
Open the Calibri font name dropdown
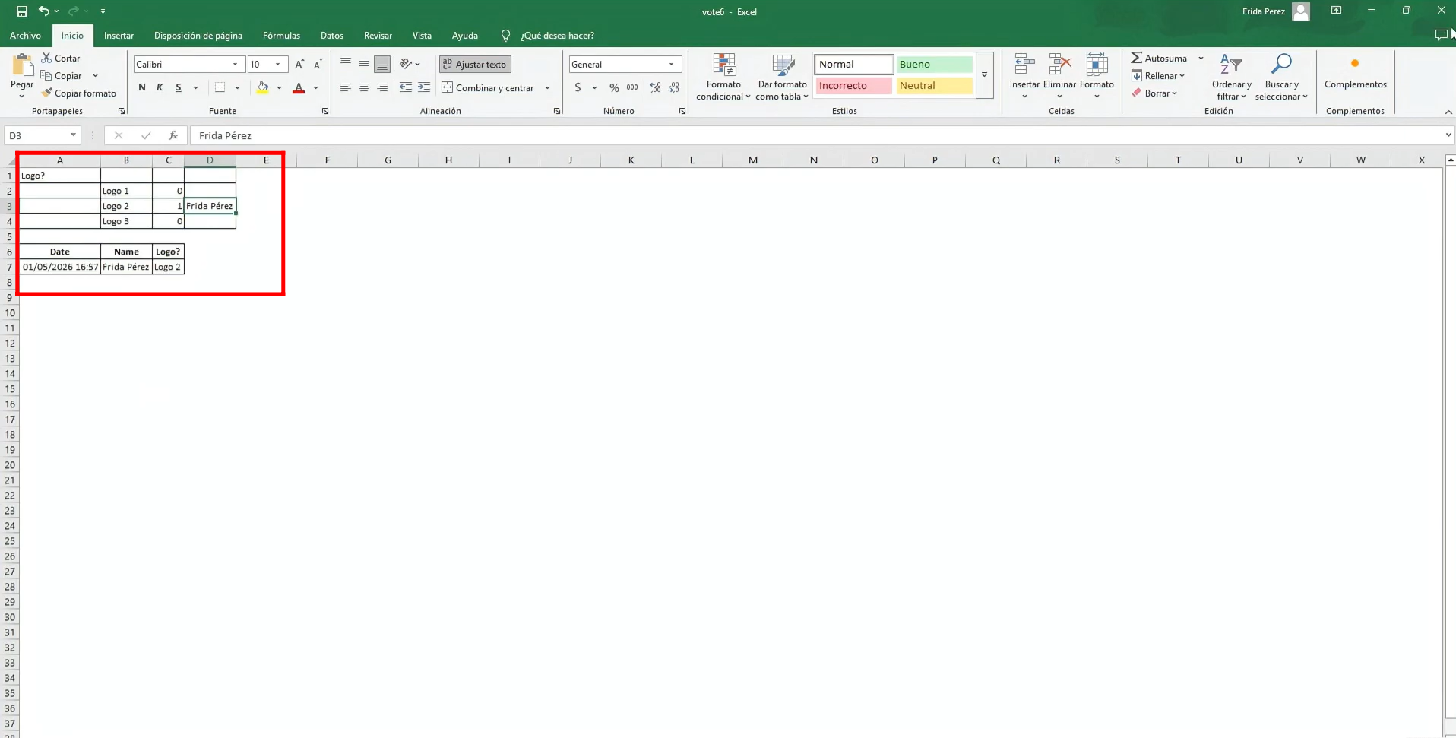[235, 65]
